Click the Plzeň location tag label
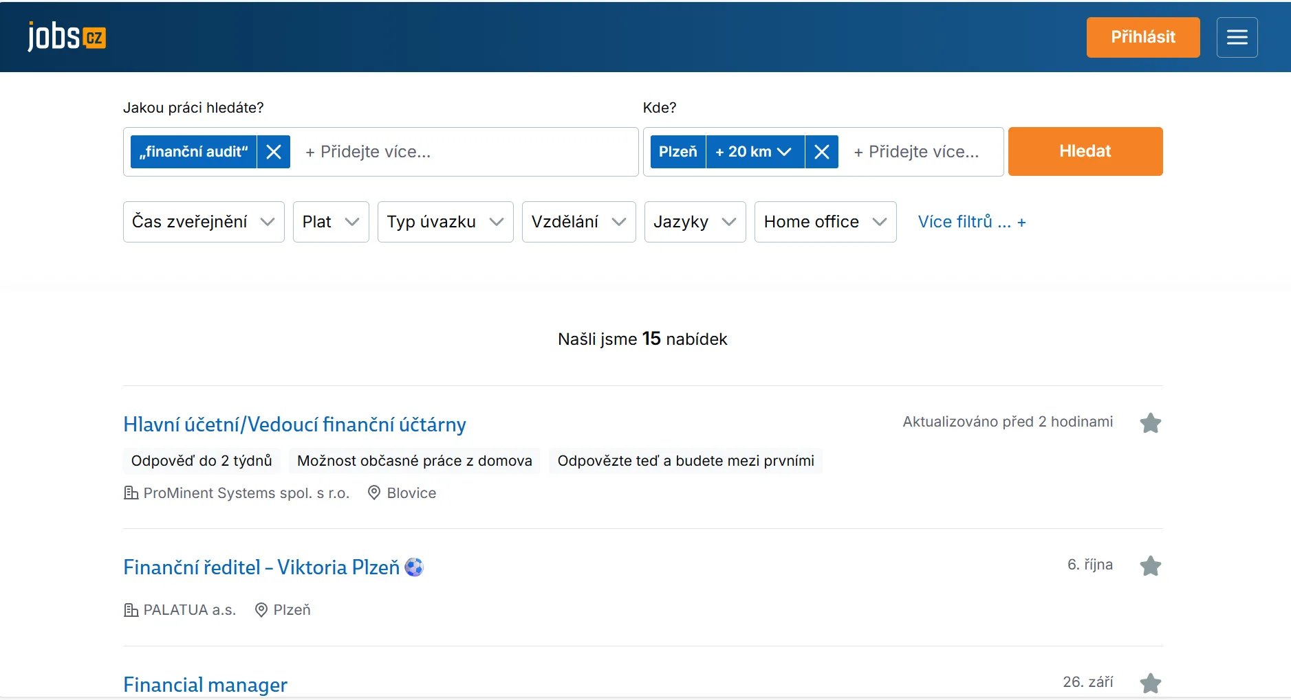This screenshot has height=700, width=1291. [678, 152]
